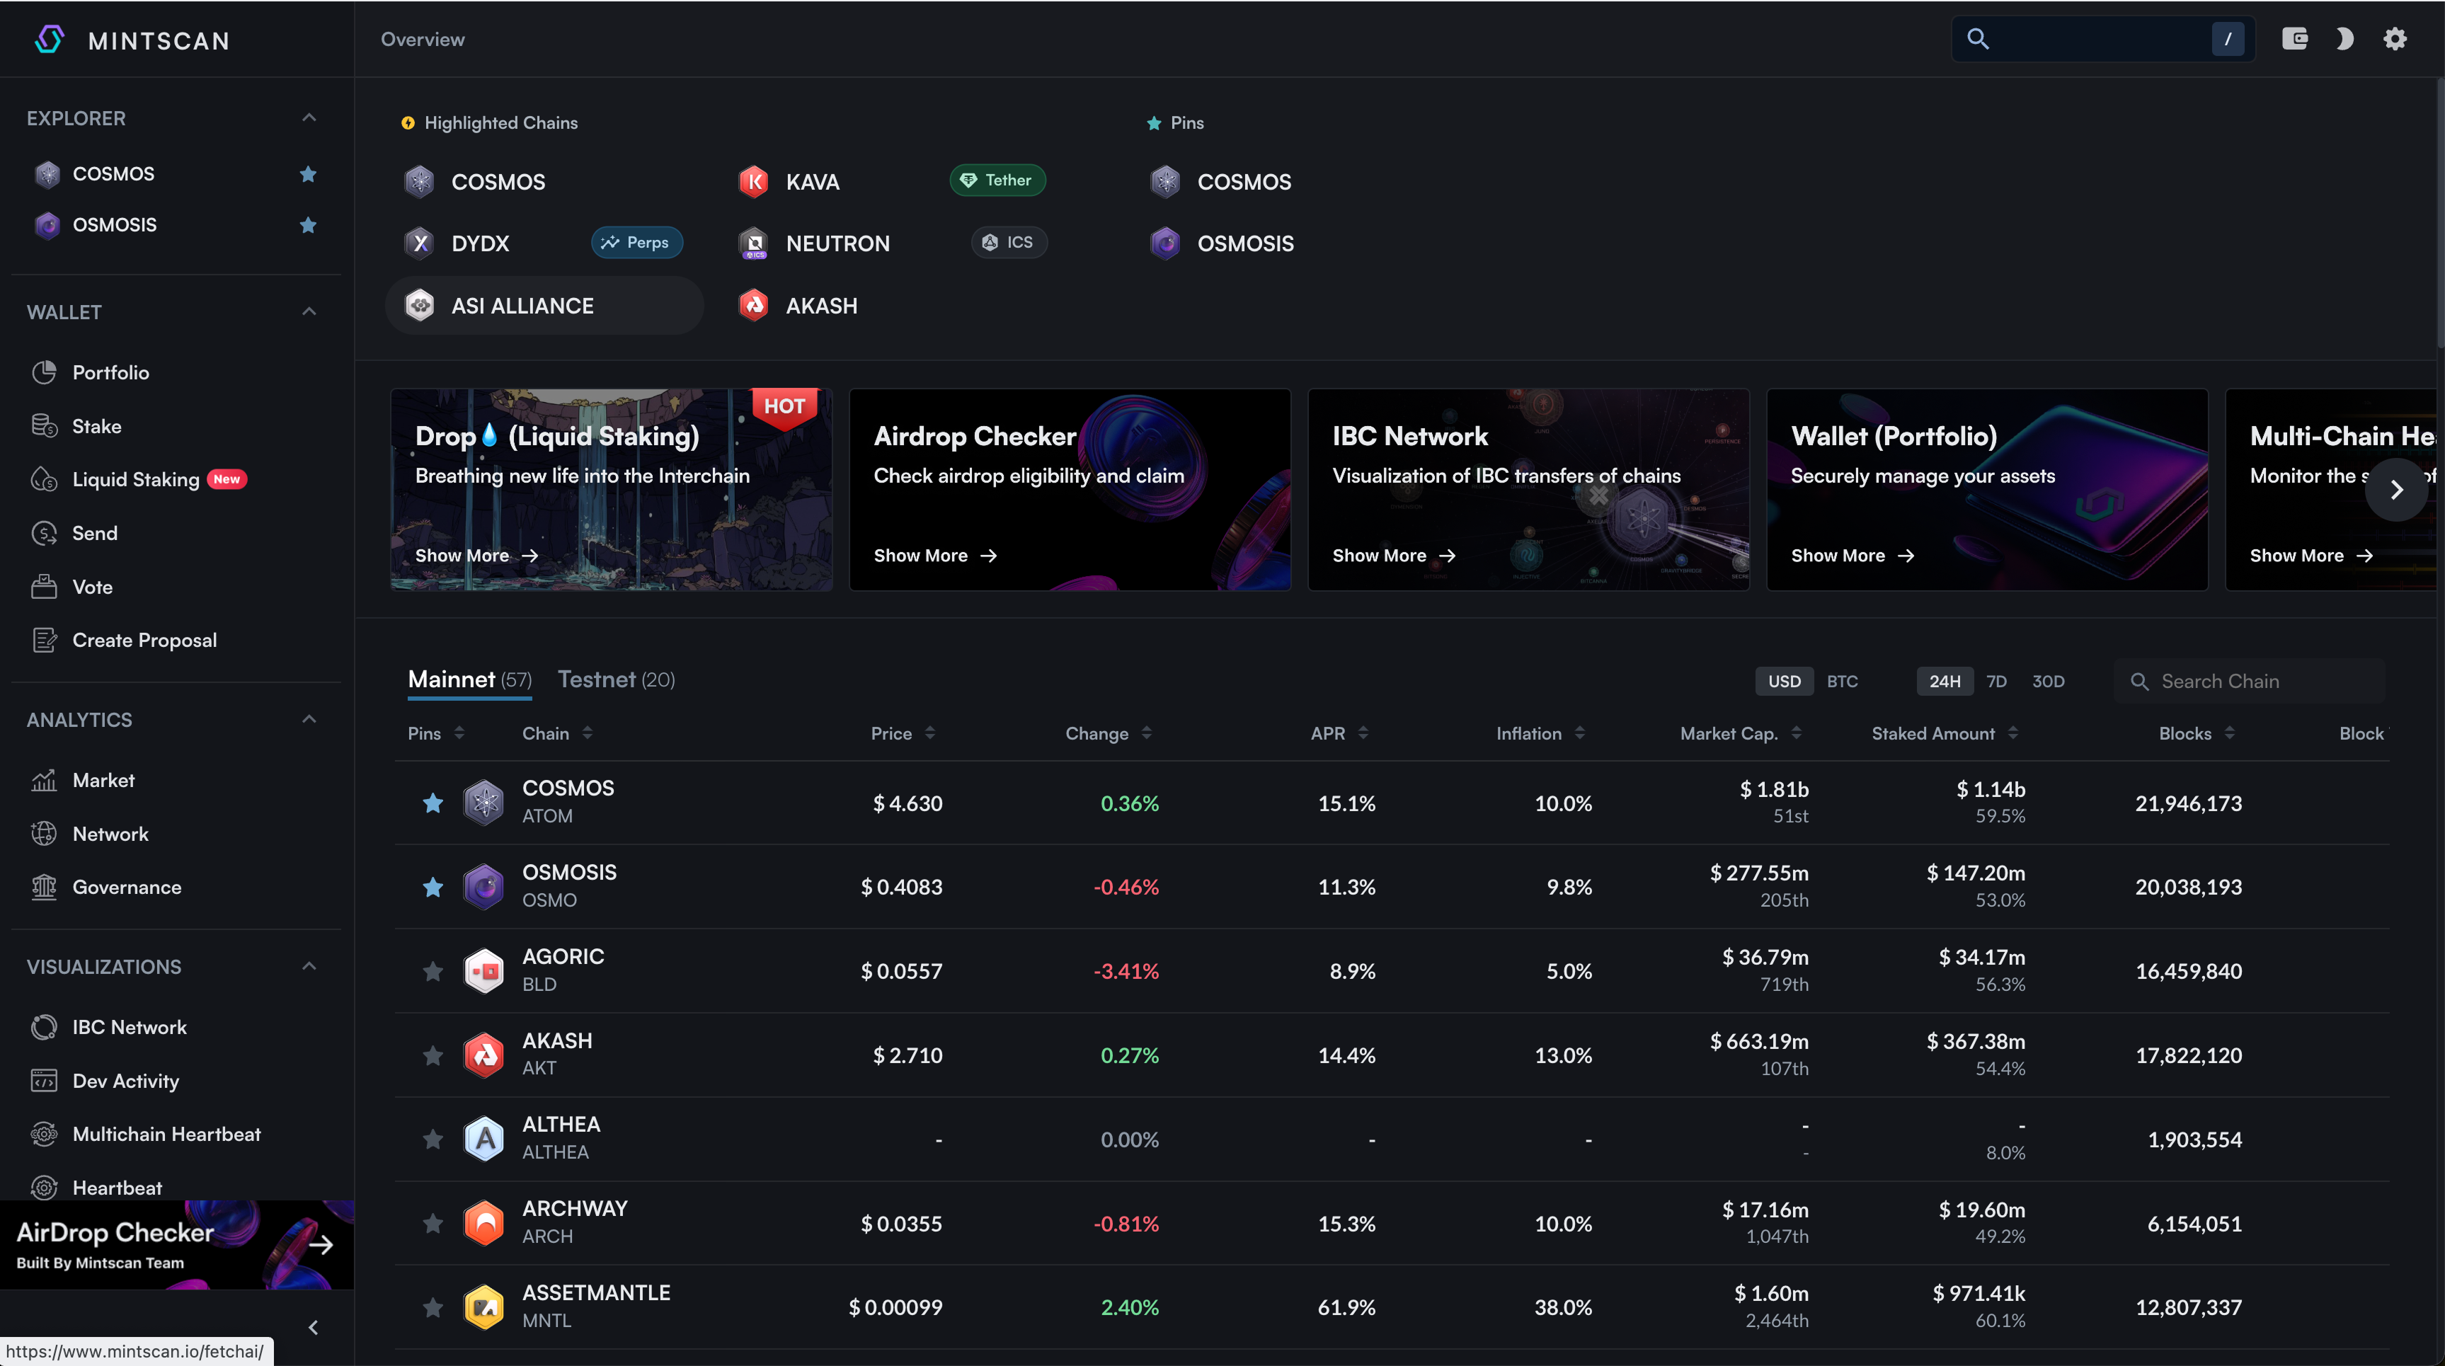Image resolution: width=2445 pixels, height=1366 pixels.
Task: Pin AGORIC with its star
Action: pyautogui.click(x=433, y=971)
